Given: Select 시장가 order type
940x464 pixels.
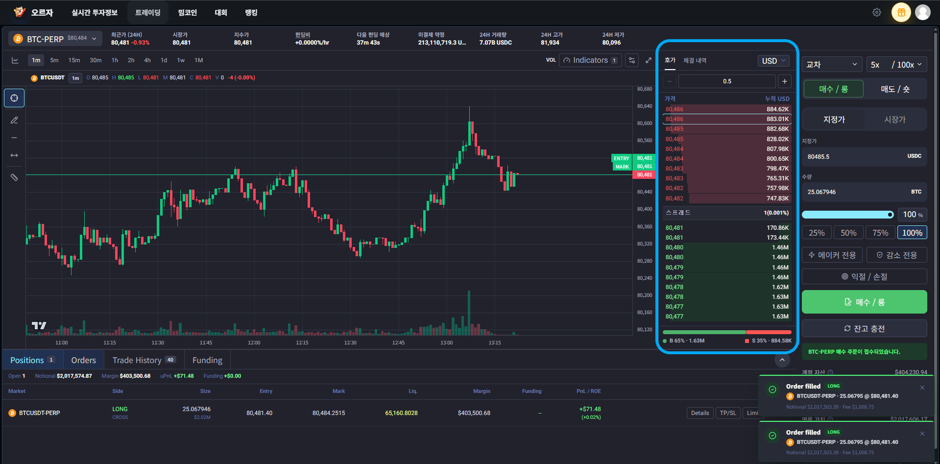Looking at the screenshot, I should coord(895,120).
